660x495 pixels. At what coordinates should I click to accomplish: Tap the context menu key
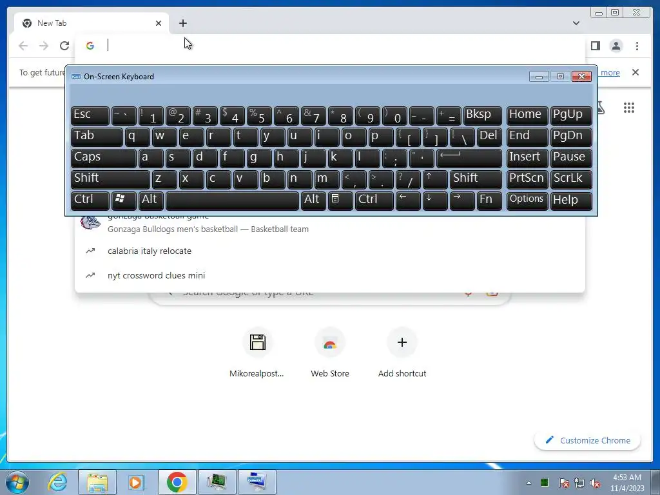tap(340, 201)
